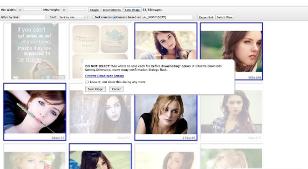Viewport: 308px width, 169px height.
Task: Focus the Filter by link field
Action: tap(33, 17)
